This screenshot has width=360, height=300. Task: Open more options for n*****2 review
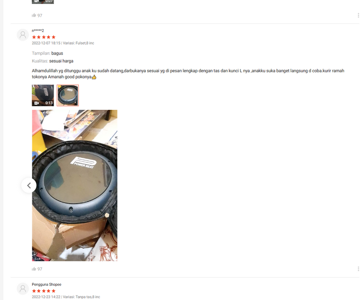coord(358,269)
